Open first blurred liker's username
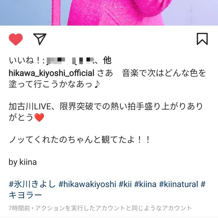The width and height of the screenshot is (218, 218). click(56, 61)
